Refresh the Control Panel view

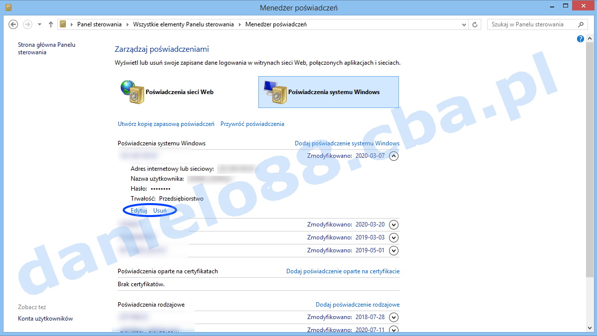[x=475, y=24]
